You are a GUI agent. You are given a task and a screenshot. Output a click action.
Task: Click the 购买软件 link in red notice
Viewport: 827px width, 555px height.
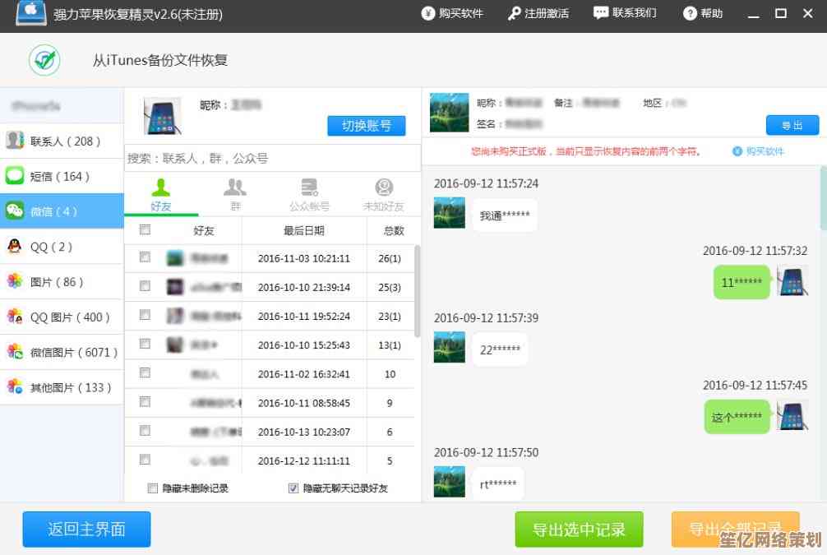click(759, 151)
